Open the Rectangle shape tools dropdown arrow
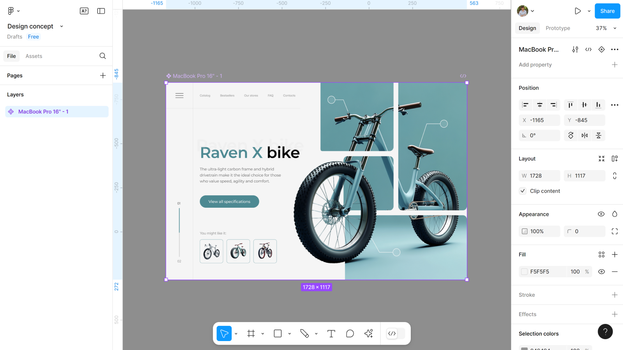The image size is (623, 350). pyautogui.click(x=289, y=334)
